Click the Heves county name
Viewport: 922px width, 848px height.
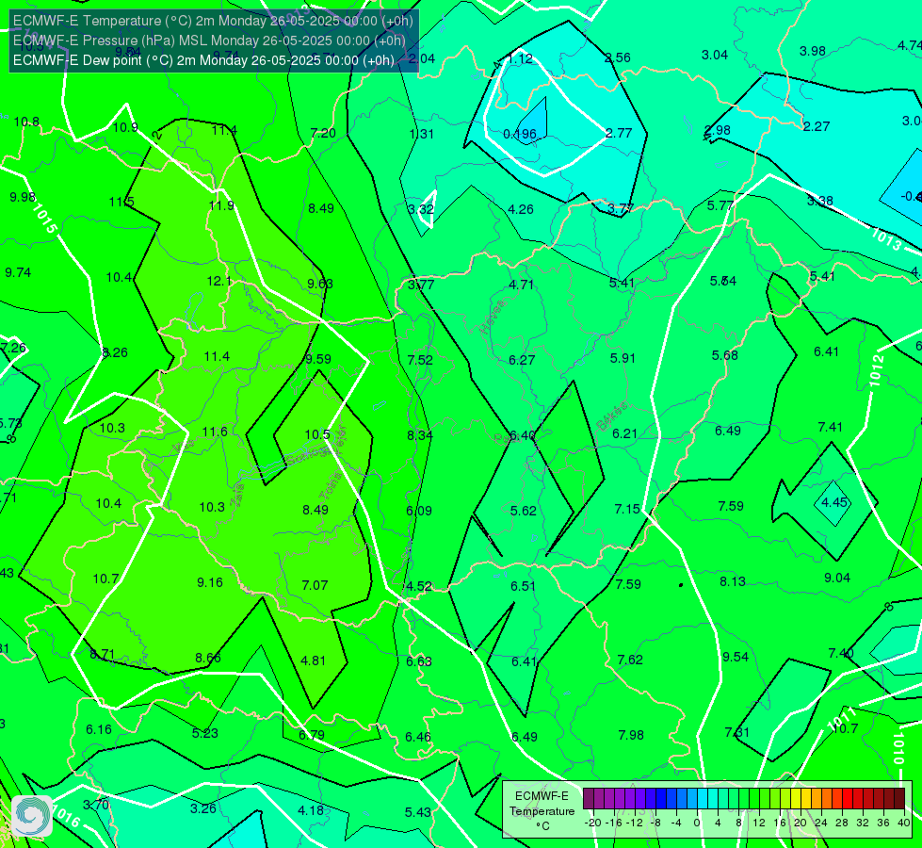click(x=493, y=317)
